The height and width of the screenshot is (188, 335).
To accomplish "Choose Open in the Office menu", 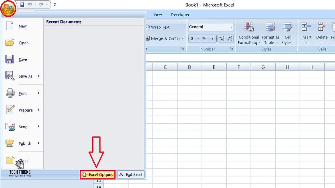I will [x=23, y=43].
